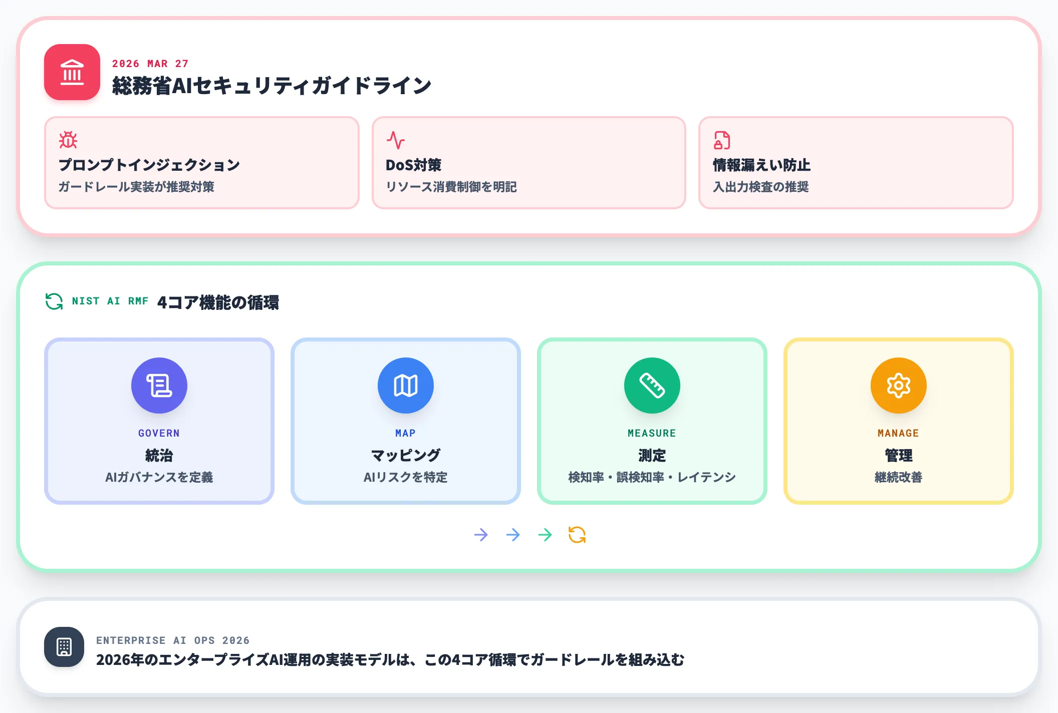This screenshot has width=1058, height=713.
Task: Click the 管理 title
Action: [x=899, y=455]
